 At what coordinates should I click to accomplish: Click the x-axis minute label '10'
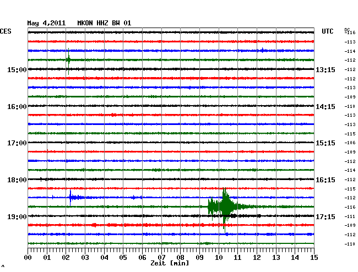coord(219,257)
